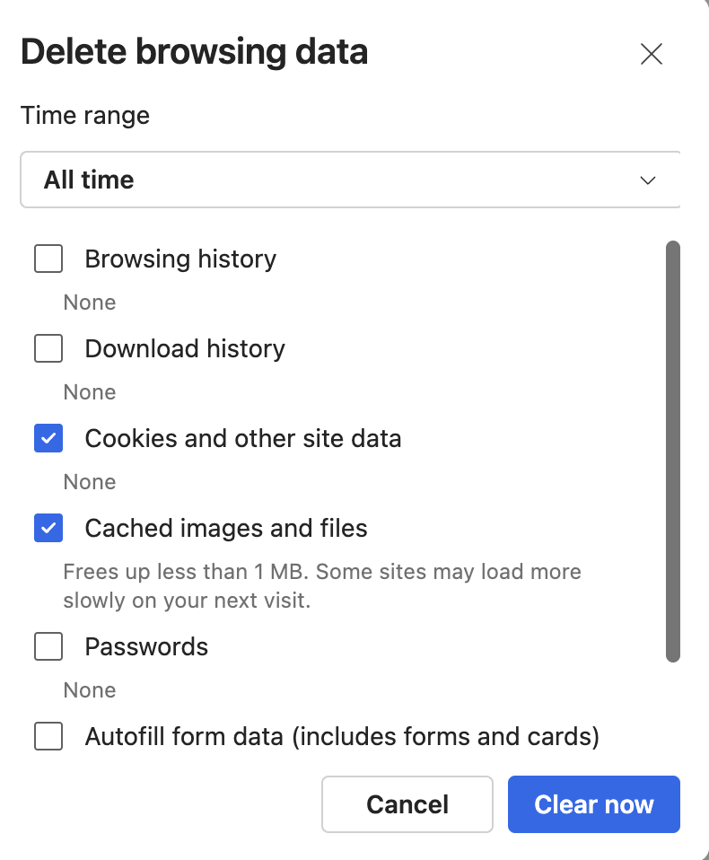The width and height of the screenshot is (709, 860).
Task: Click the Time range chevron arrow
Action: pyautogui.click(x=647, y=180)
